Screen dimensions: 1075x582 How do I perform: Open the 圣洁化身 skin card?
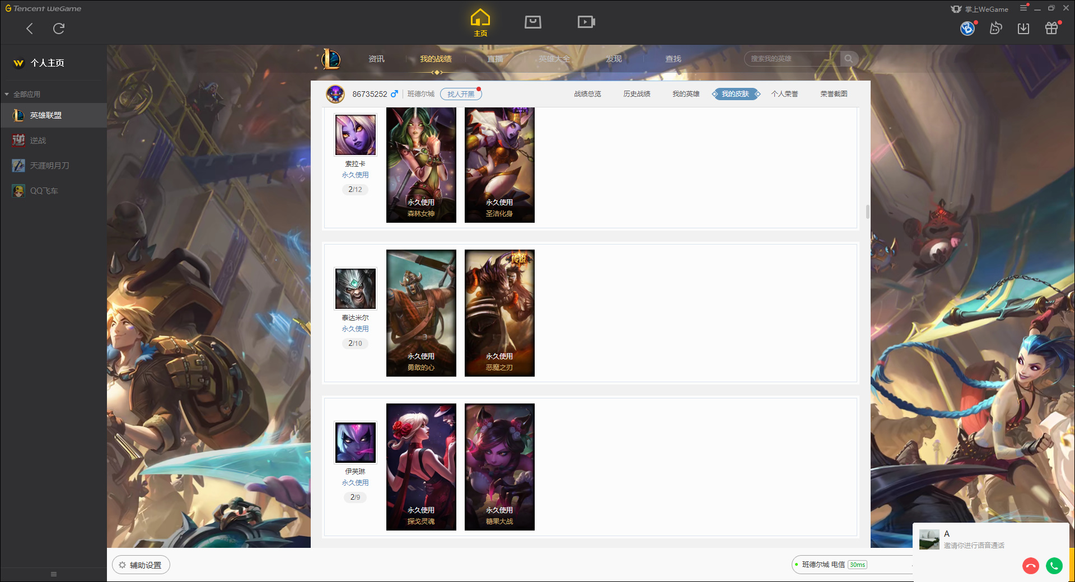click(499, 165)
